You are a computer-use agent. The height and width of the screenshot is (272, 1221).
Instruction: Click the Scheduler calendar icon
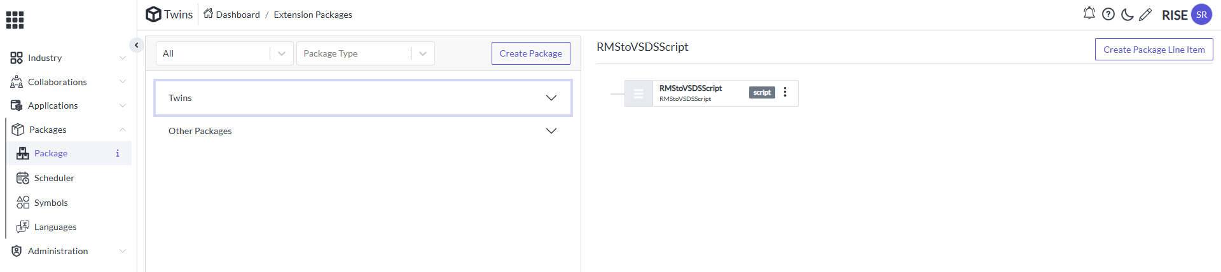pyautogui.click(x=23, y=178)
